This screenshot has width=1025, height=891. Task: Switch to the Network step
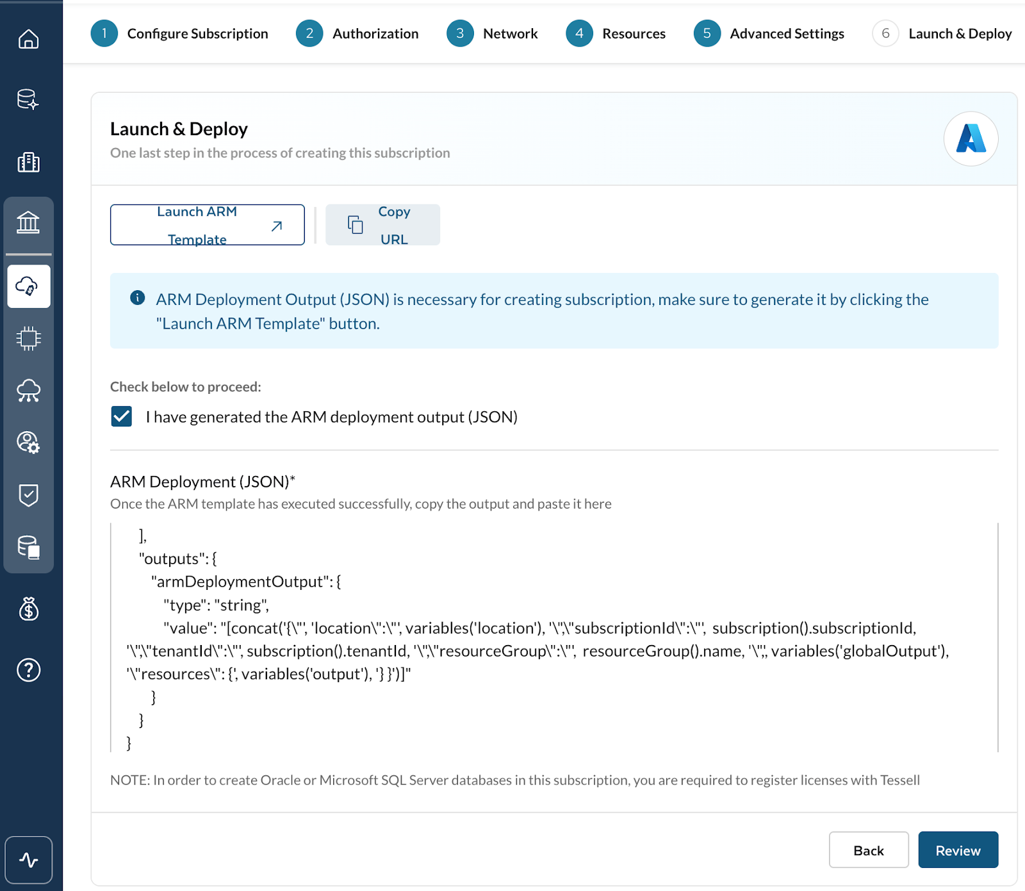click(492, 33)
